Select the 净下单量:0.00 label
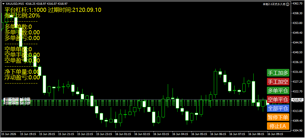Image resolution: width=305 pixels, height=138 pixels. [22, 72]
